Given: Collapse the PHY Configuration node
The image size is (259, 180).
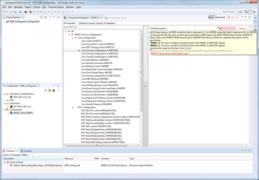Looking at the screenshot, I should [x=72, y=107].
